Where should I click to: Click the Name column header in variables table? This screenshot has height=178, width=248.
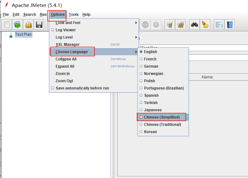pyautogui.click(x=208, y=77)
